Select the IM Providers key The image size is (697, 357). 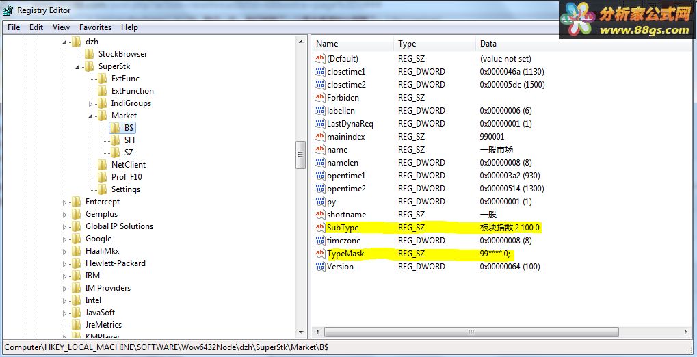pyautogui.click(x=107, y=288)
